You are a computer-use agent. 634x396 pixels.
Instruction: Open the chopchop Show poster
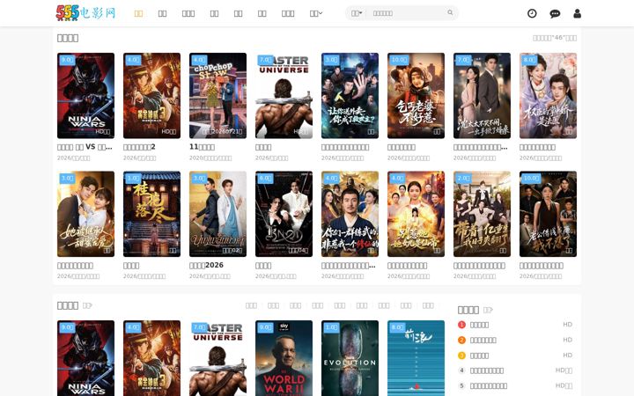(217, 96)
